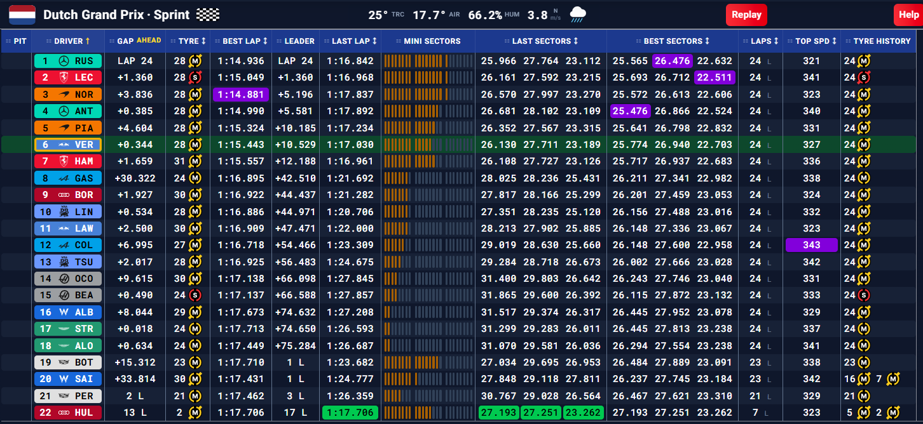Click the MINI SECTORS column header
Image resolution: width=923 pixels, height=424 pixels.
click(428, 41)
